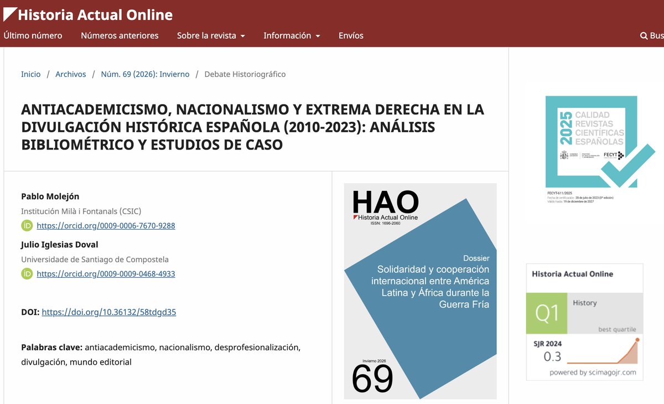Click Debate Historiográfico breadcrumb text
The height and width of the screenshot is (404, 664).
245,74
